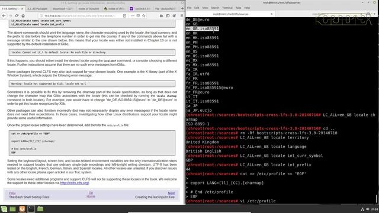This screenshot has height=213, width=379.
Task: Switch to the ftp /pub/clfs tab
Action: pos(165,9)
